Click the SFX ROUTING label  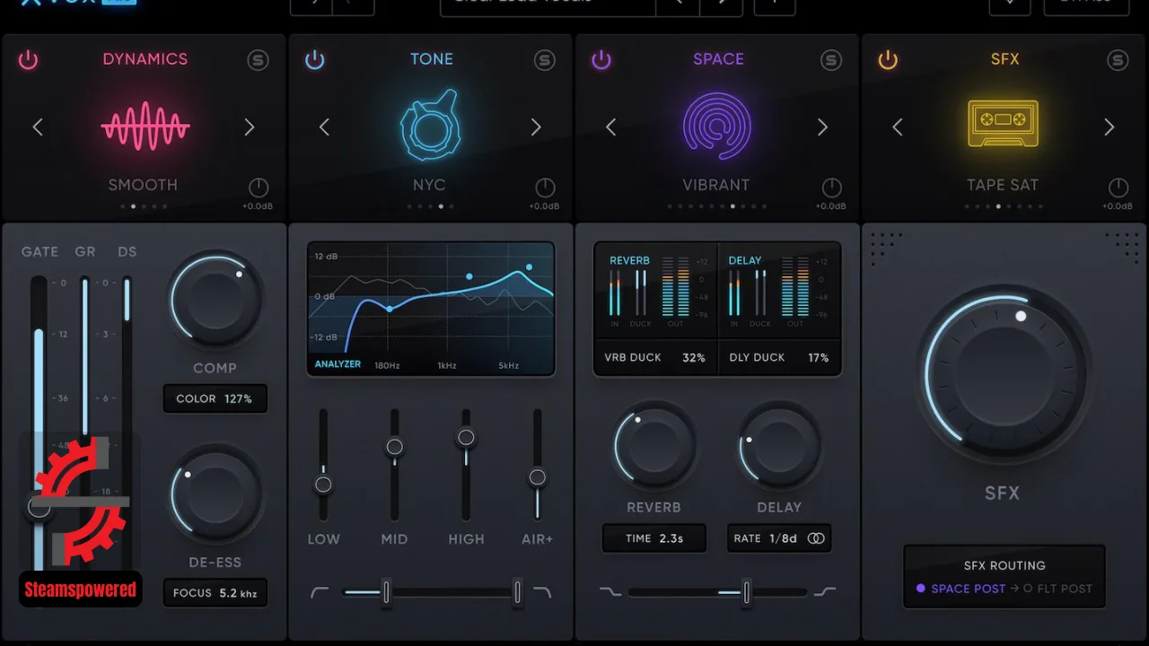1004,565
